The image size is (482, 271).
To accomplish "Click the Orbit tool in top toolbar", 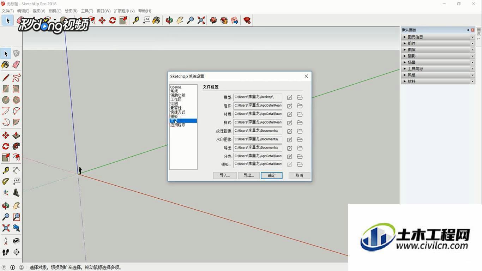I will click(x=169, y=20).
